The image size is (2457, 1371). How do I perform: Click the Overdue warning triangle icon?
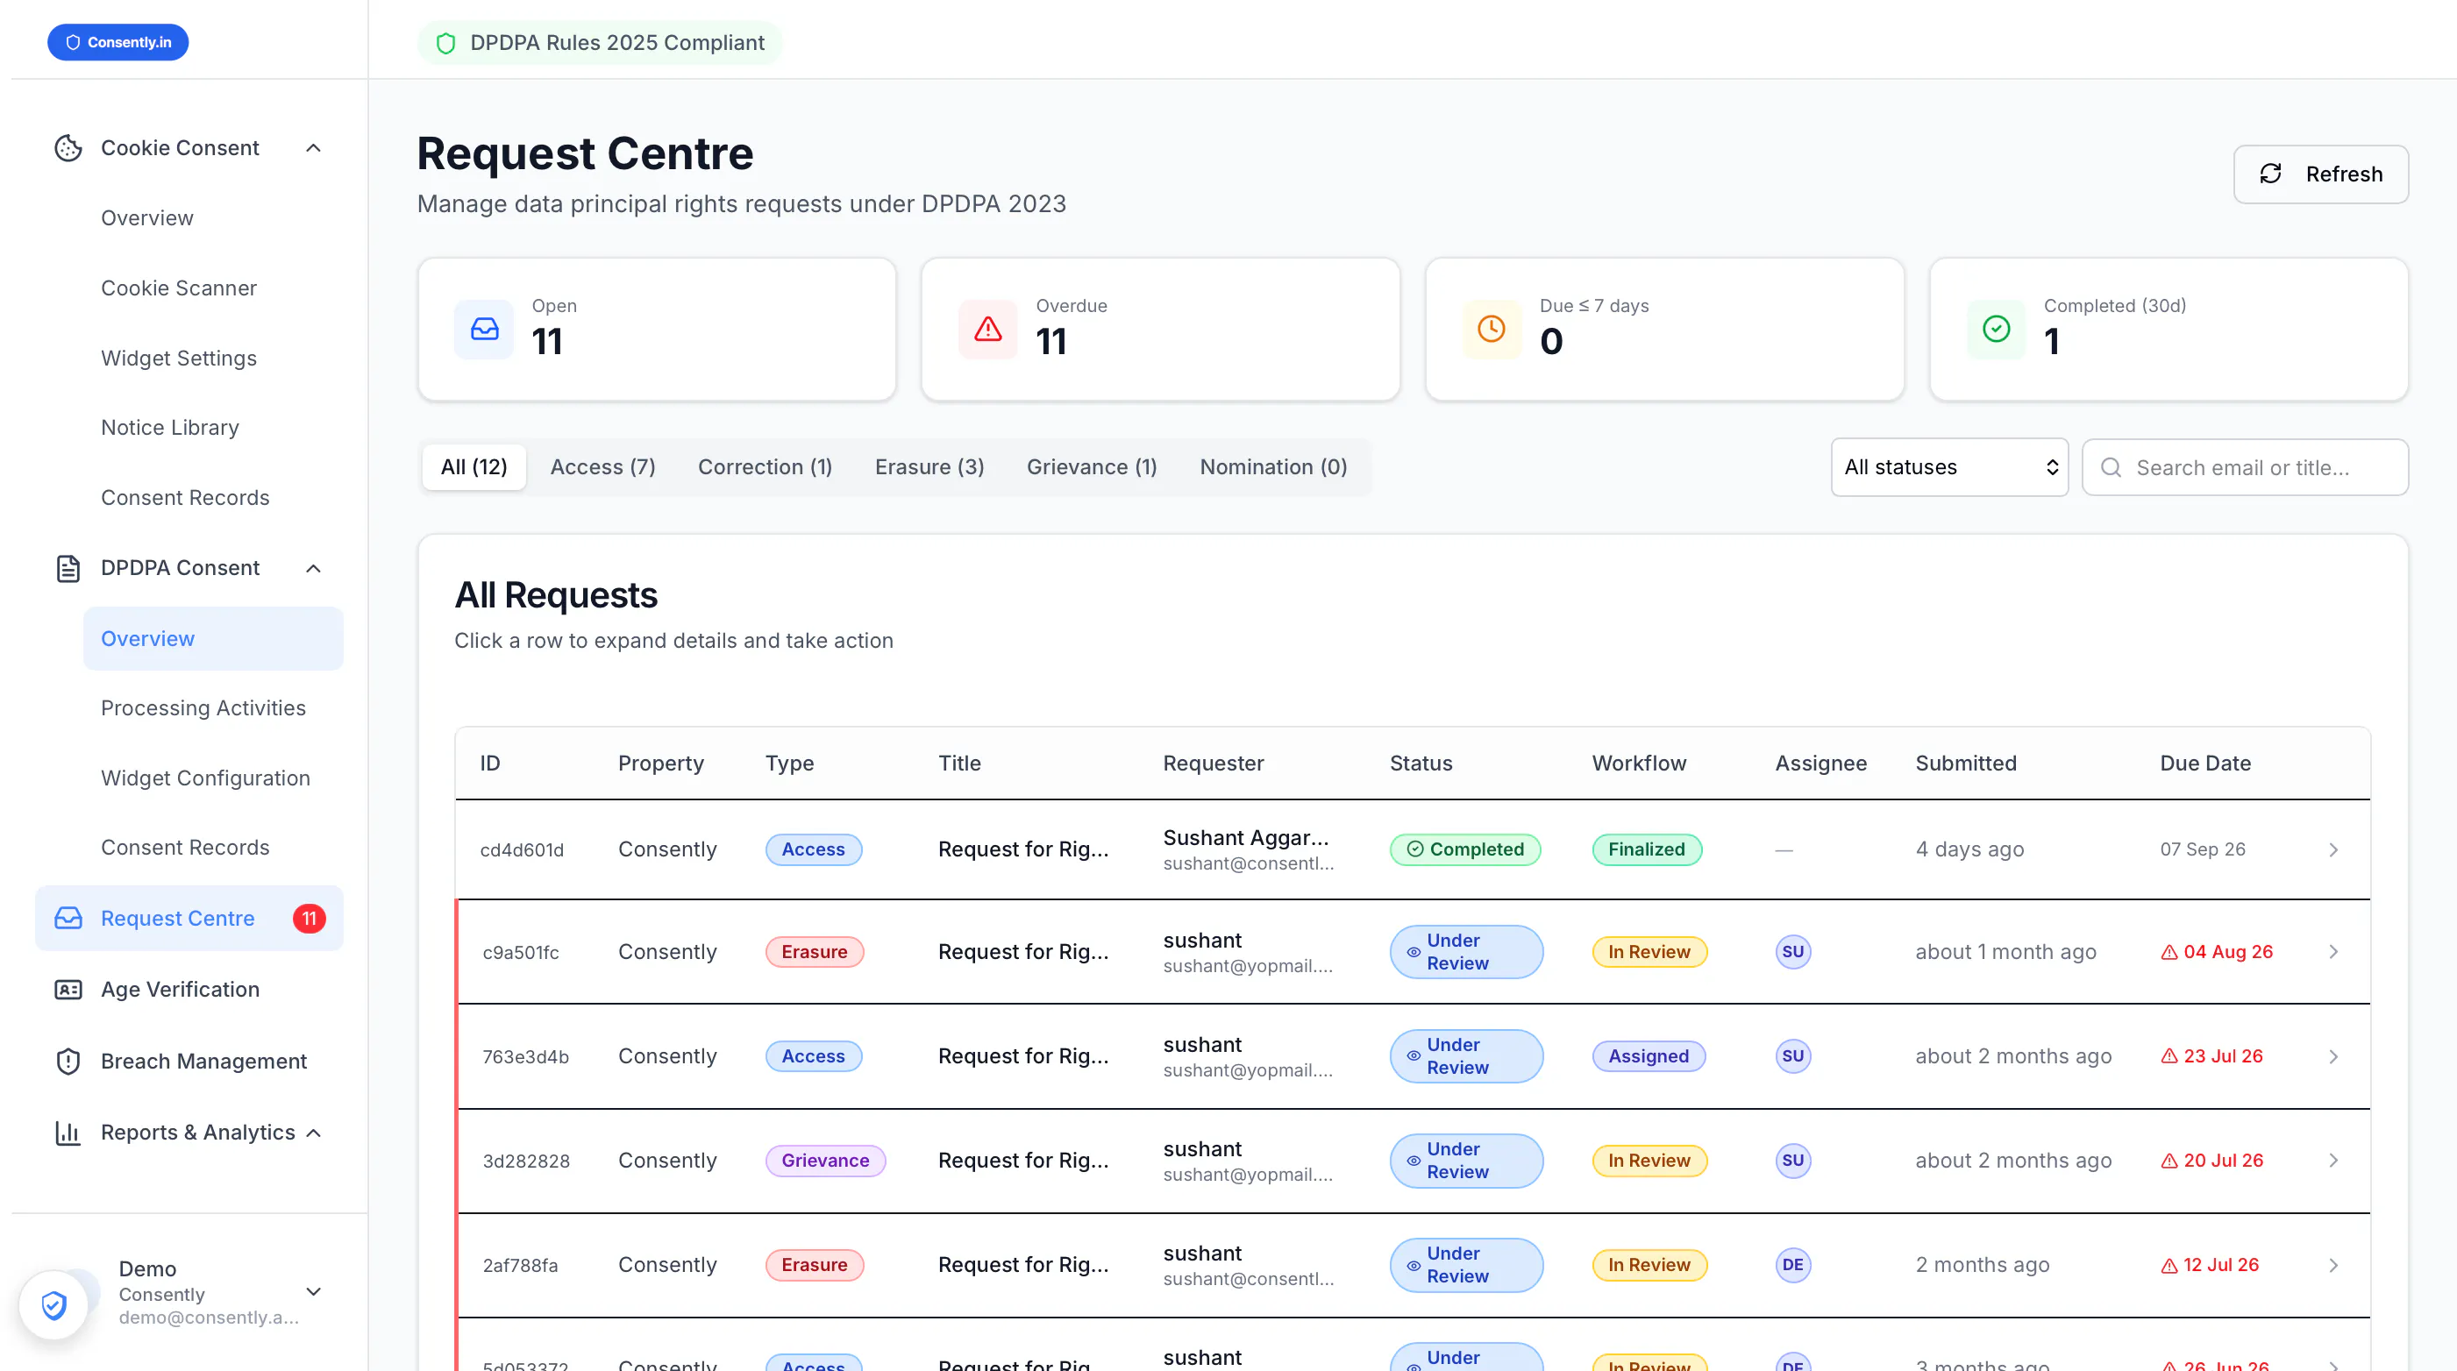point(988,329)
